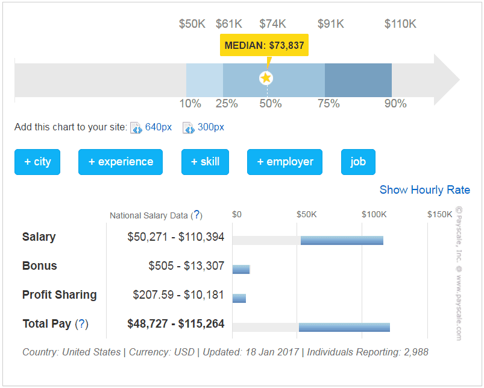This screenshot has width=484, height=388.
Task: Click the Bonus range bar in chart
Action: [241, 269]
